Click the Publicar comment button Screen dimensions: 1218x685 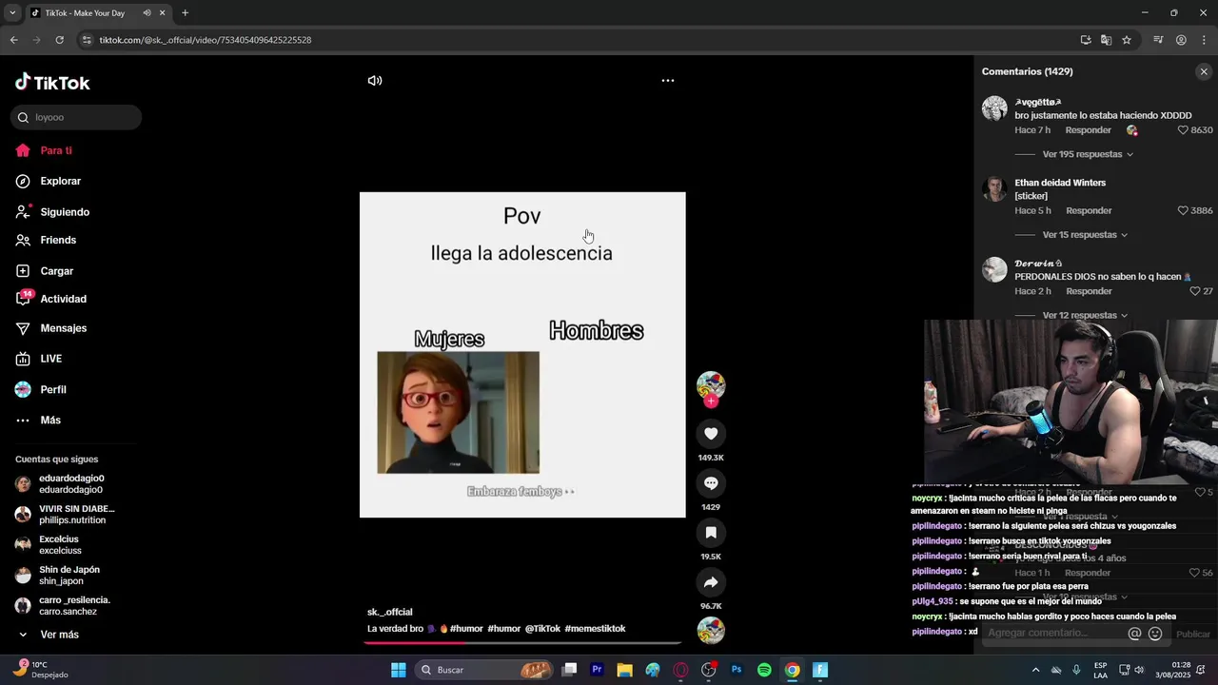pyautogui.click(x=1193, y=634)
